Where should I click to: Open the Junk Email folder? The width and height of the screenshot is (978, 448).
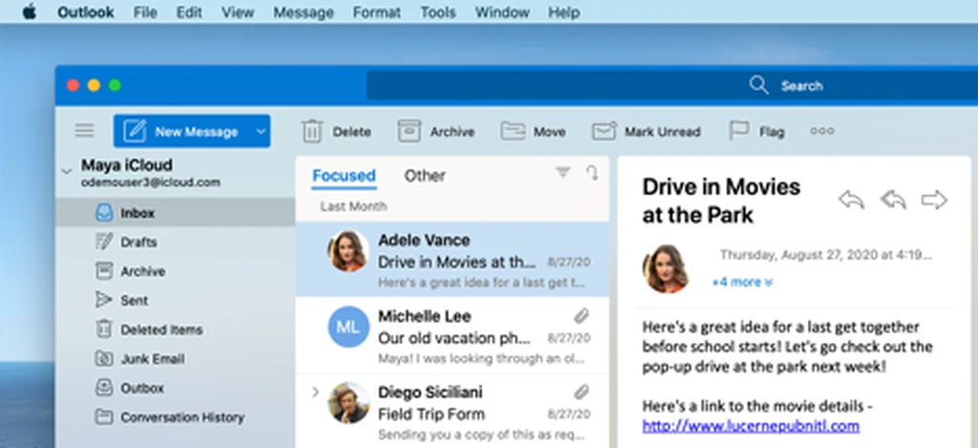pyautogui.click(x=176, y=359)
